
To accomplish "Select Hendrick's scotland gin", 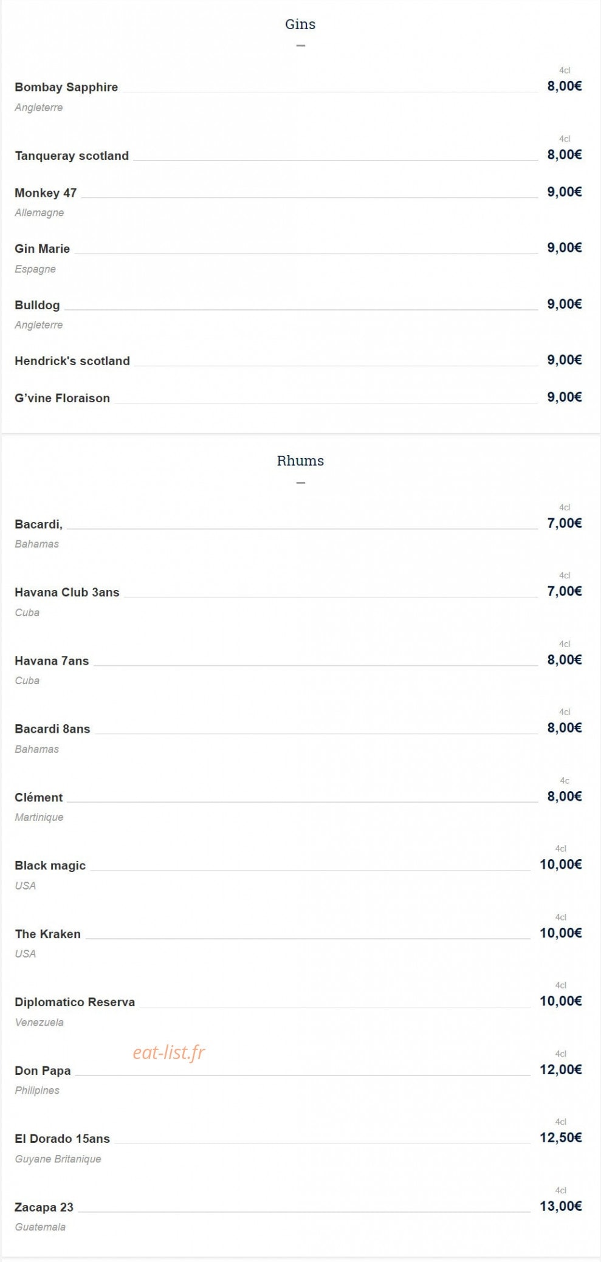I will 72,361.
